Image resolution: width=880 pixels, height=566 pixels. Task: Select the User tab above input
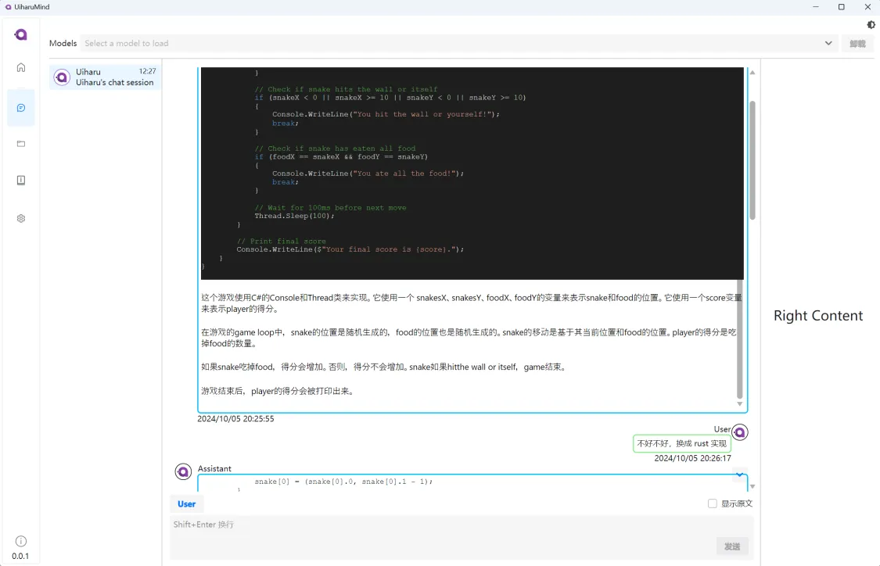pyautogui.click(x=187, y=504)
